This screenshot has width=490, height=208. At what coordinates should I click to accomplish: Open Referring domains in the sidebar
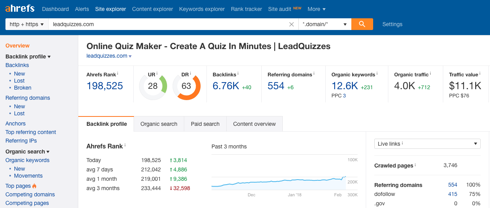28,98
